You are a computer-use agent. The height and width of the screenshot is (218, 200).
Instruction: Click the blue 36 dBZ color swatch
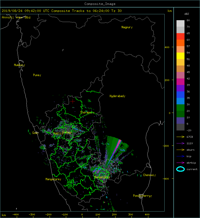pyautogui.click(x=180, y=95)
